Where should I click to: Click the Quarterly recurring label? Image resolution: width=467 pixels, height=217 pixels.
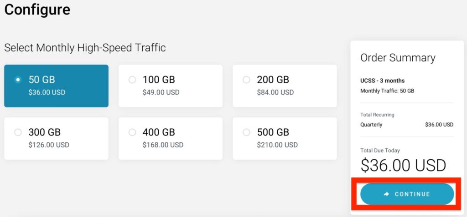coord(371,125)
